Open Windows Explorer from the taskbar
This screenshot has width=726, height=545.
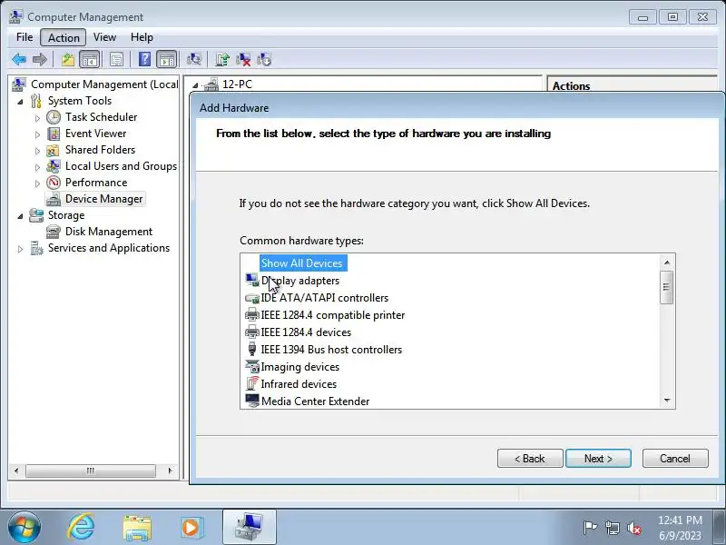pos(137,528)
